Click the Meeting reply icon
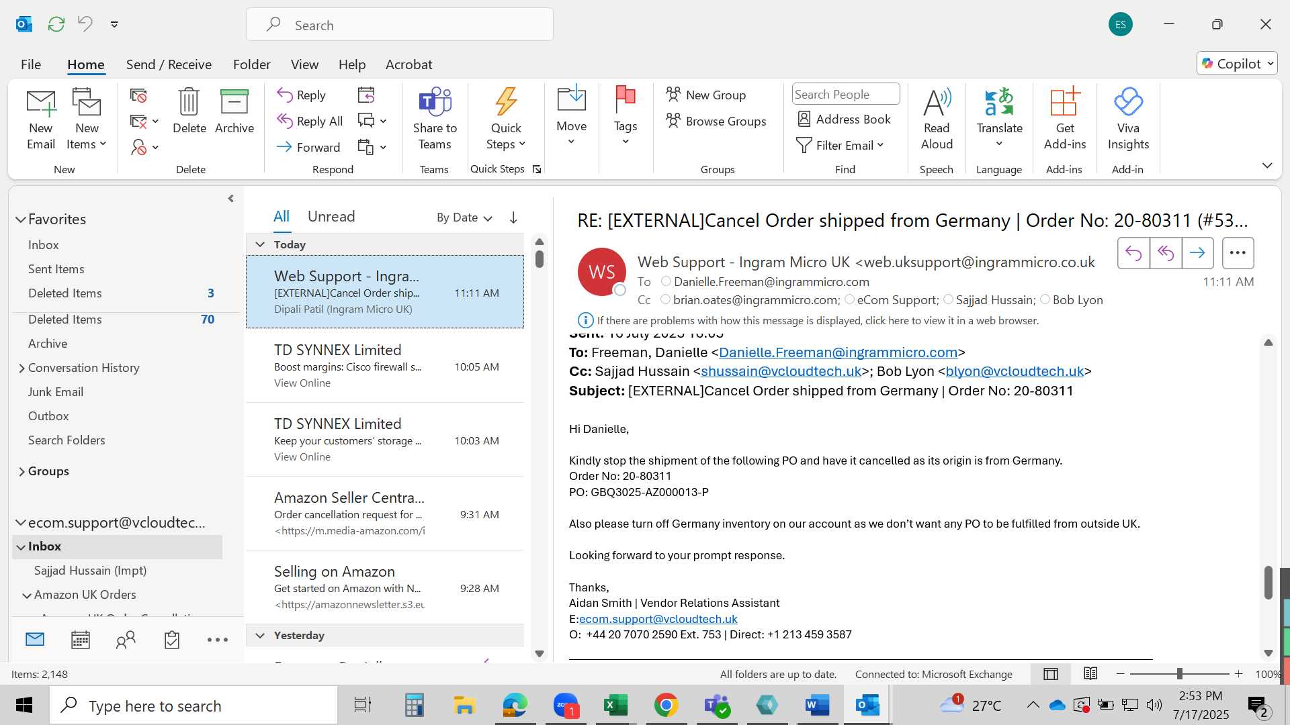 366,95
